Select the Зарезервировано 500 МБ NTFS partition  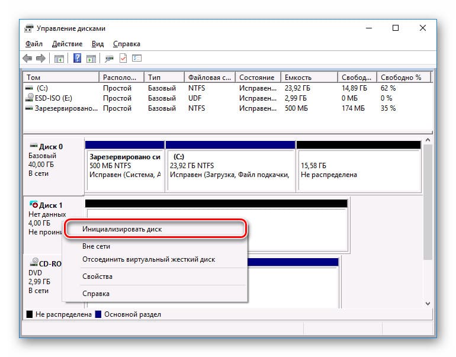pyautogui.click(x=125, y=166)
